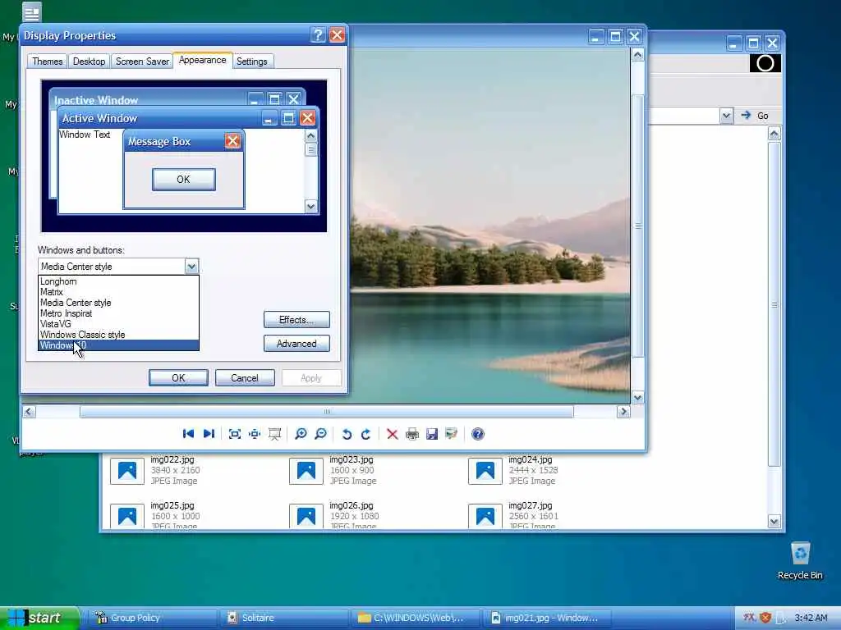Switch to the Desktop tab
The height and width of the screenshot is (630, 841).
[x=89, y=61]
